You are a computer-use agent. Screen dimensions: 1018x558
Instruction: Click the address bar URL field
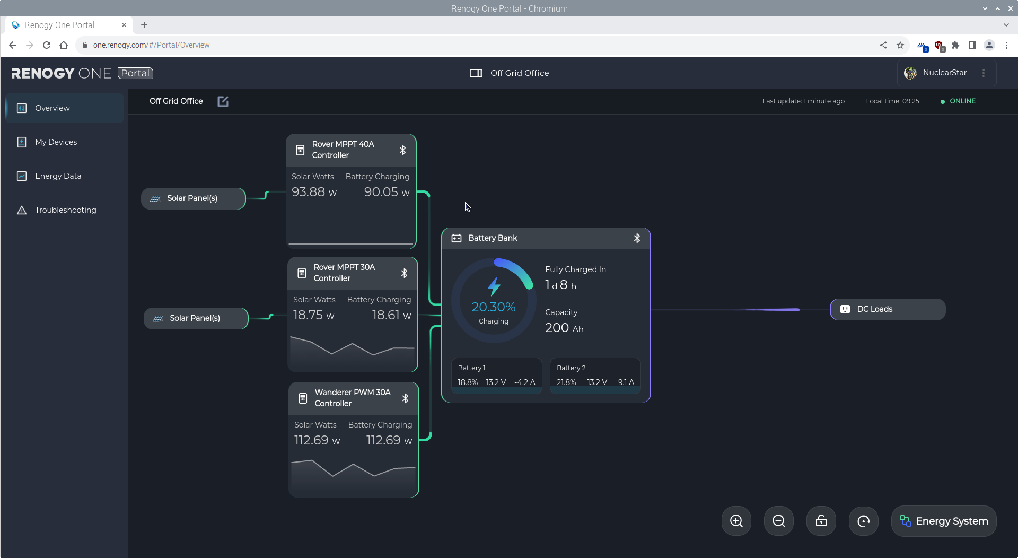click(477, 45)
